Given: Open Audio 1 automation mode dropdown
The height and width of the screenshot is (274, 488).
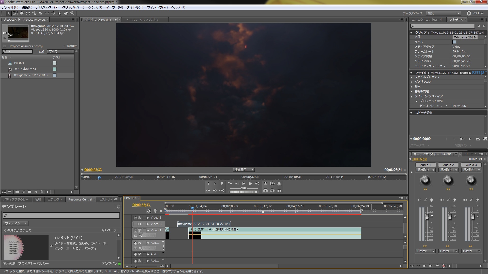Looking at the screenshot, I should [x=425, y=170].
